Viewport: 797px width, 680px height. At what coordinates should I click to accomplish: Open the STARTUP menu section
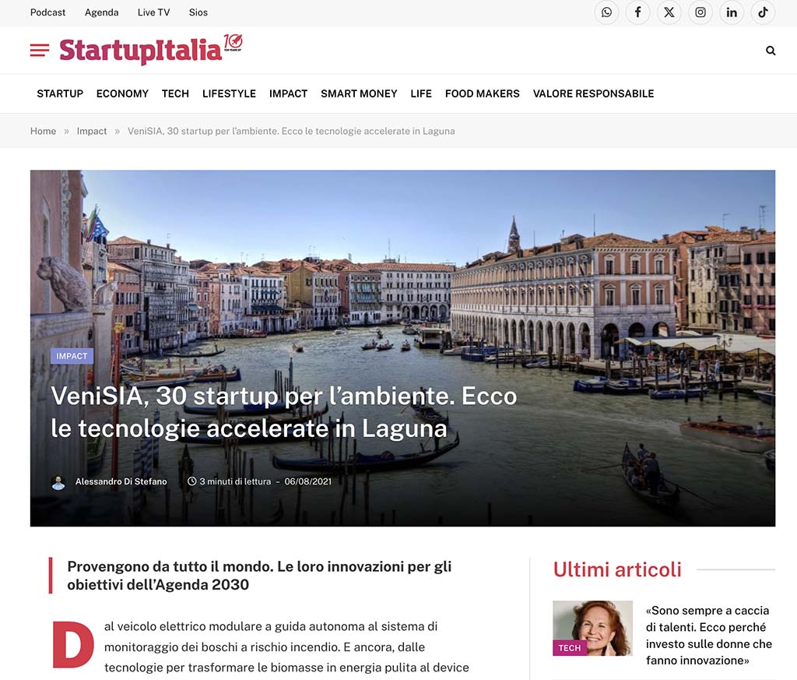(x=60, y=93)
